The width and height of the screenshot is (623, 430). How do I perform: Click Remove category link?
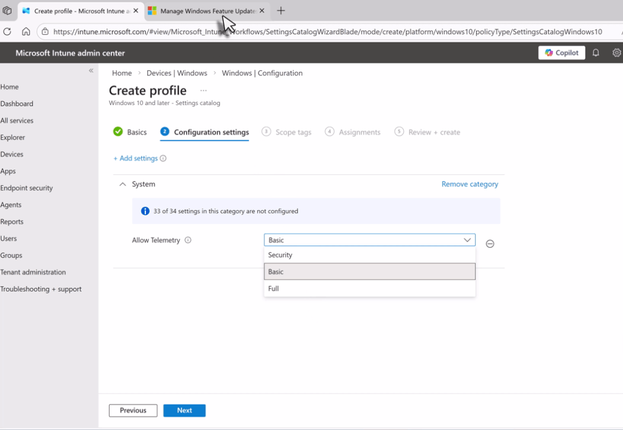(x=470, y=184)
